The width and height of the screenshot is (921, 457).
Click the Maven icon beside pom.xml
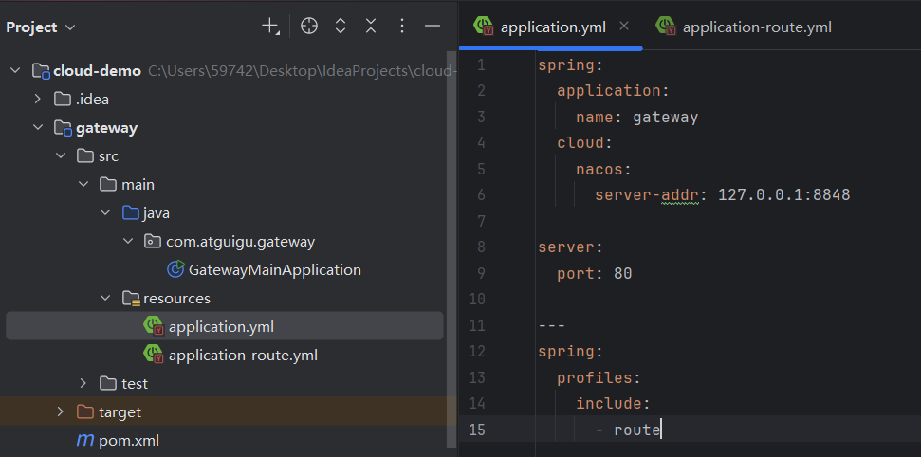[85, 440]
